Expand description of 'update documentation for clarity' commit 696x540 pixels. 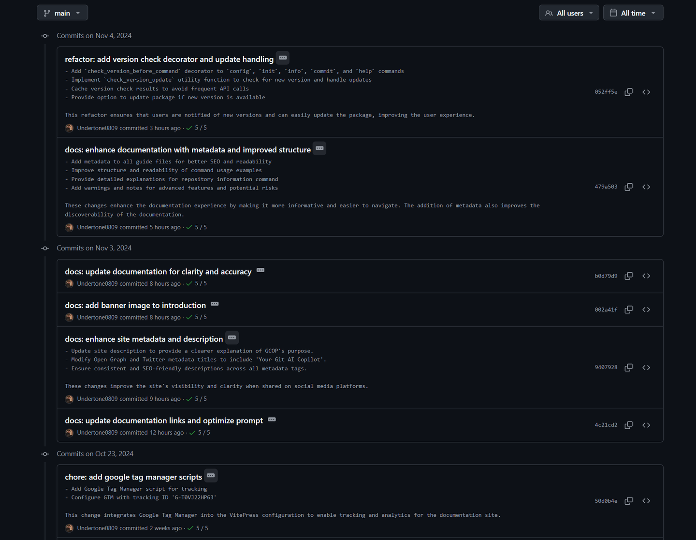tap(261, 270)
